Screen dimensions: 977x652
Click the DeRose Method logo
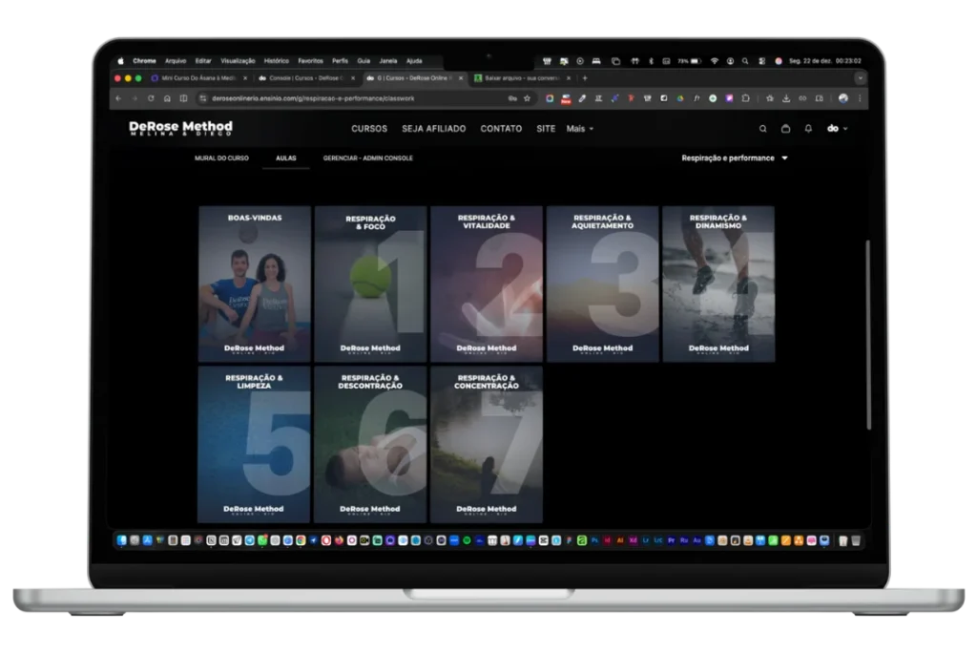(x=180, y=129)
